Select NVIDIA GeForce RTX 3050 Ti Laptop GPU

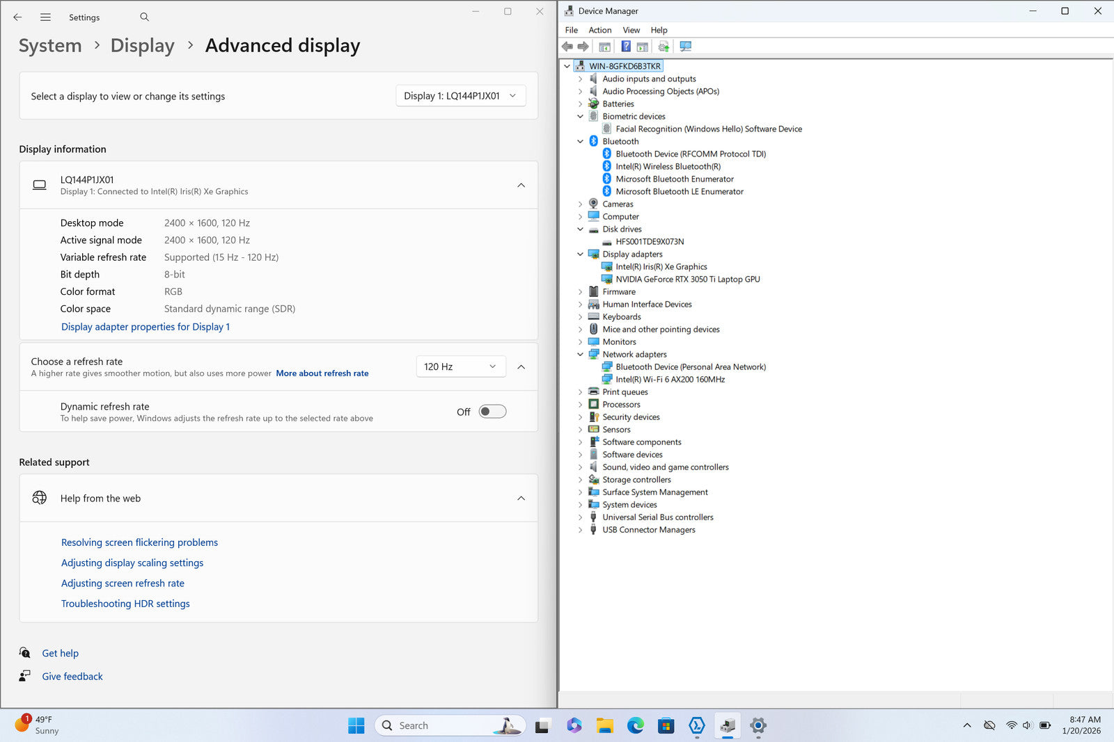[x=687, y=280]
